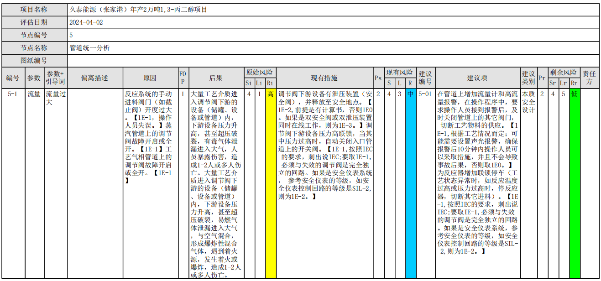Click the date value 2024-04-02

click(86, 22)
